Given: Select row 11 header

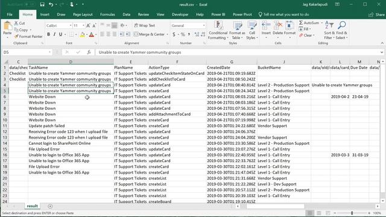Looking at the screenshot, I should 5,126.
